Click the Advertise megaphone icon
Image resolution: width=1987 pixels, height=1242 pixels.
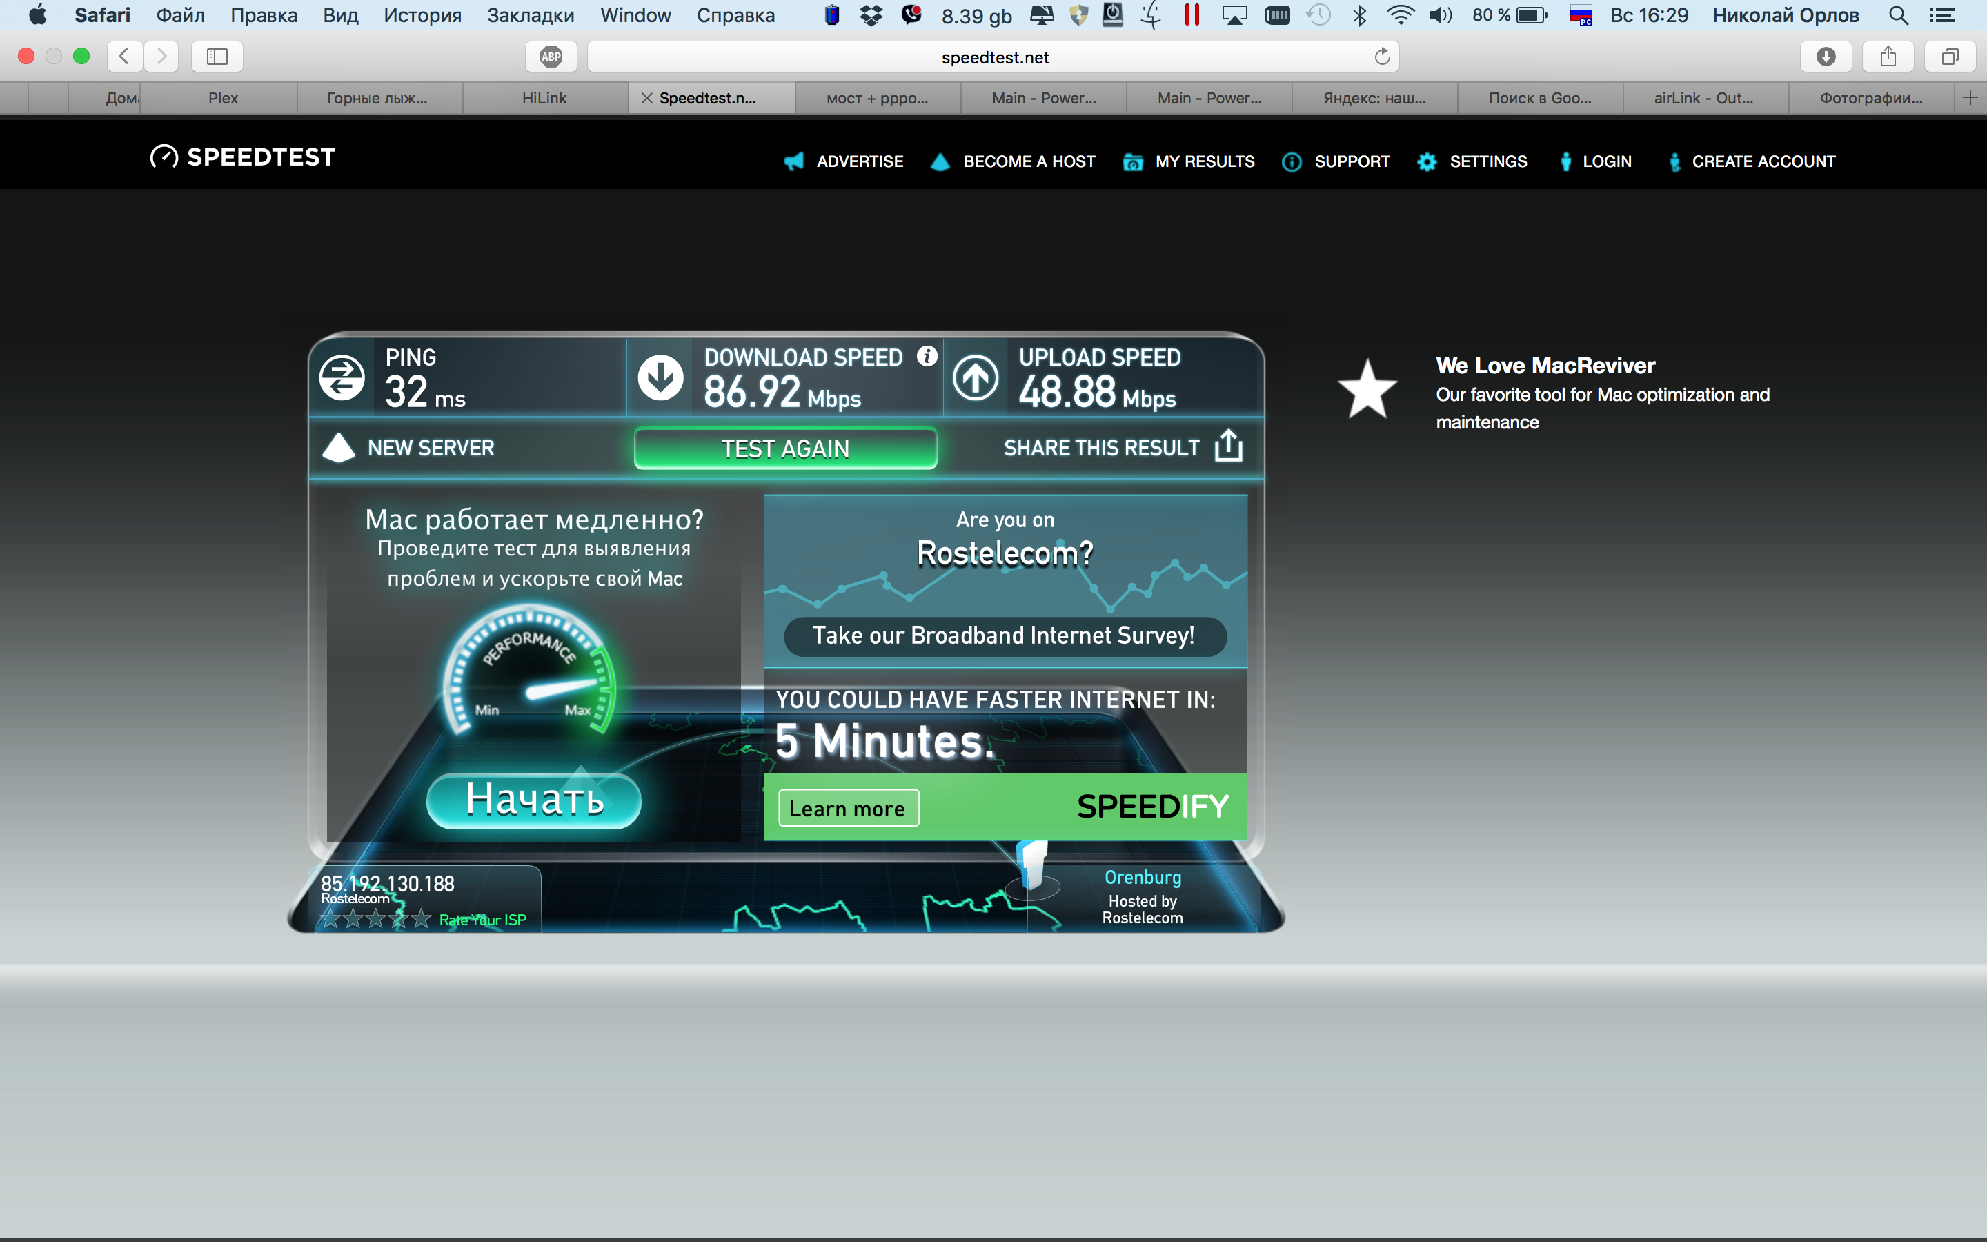tap(793, 162)
